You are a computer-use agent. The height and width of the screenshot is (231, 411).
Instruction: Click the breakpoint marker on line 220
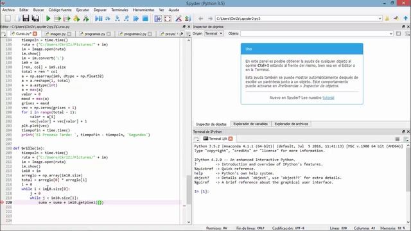click(2, 202)
